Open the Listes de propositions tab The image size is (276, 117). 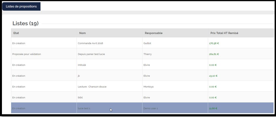point(21,7)
